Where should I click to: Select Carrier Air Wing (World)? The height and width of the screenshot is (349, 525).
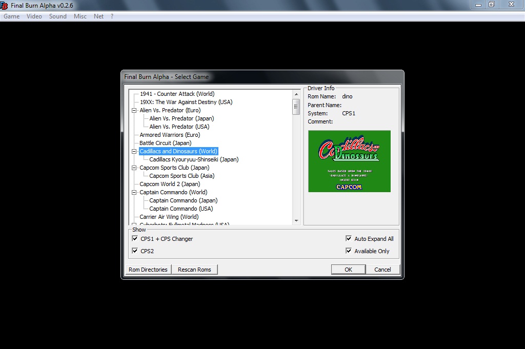tap(169, 217)
